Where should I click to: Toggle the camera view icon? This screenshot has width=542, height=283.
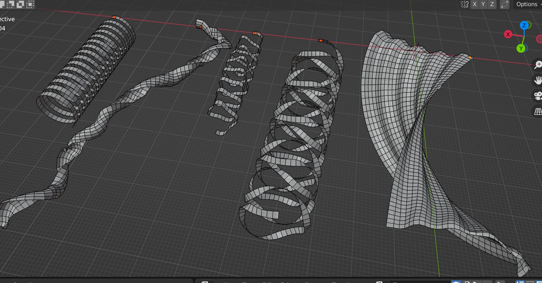(538, 96)
